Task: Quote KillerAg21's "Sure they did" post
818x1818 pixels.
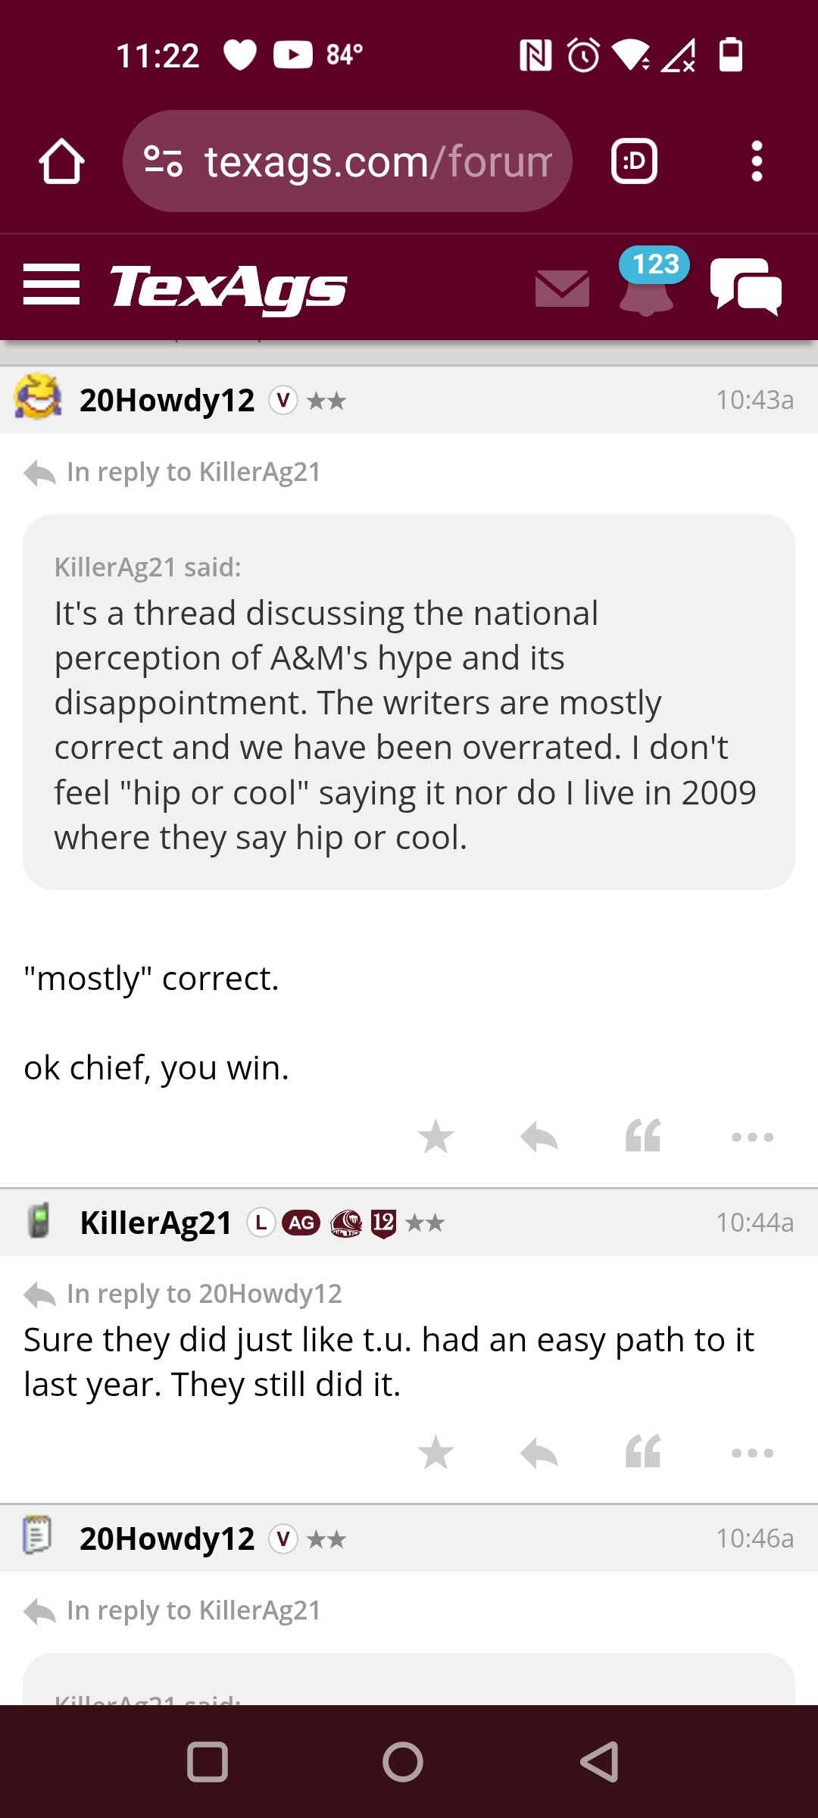Action: click(643, 1451)
